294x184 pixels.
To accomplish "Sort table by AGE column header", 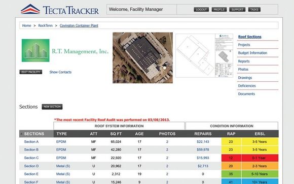I will tap(139, 134).
